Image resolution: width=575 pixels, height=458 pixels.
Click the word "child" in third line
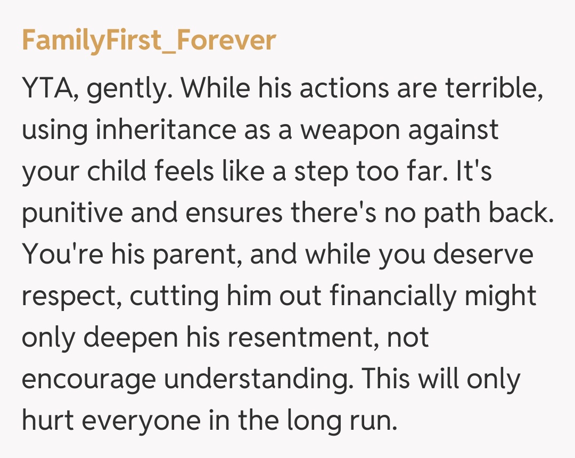pos(121,171)
